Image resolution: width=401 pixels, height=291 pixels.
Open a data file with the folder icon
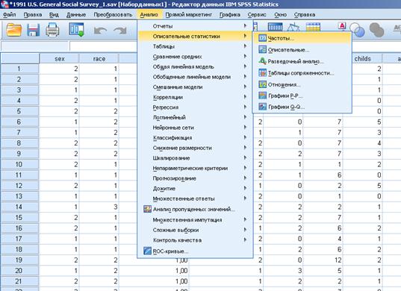click(13, 30)
